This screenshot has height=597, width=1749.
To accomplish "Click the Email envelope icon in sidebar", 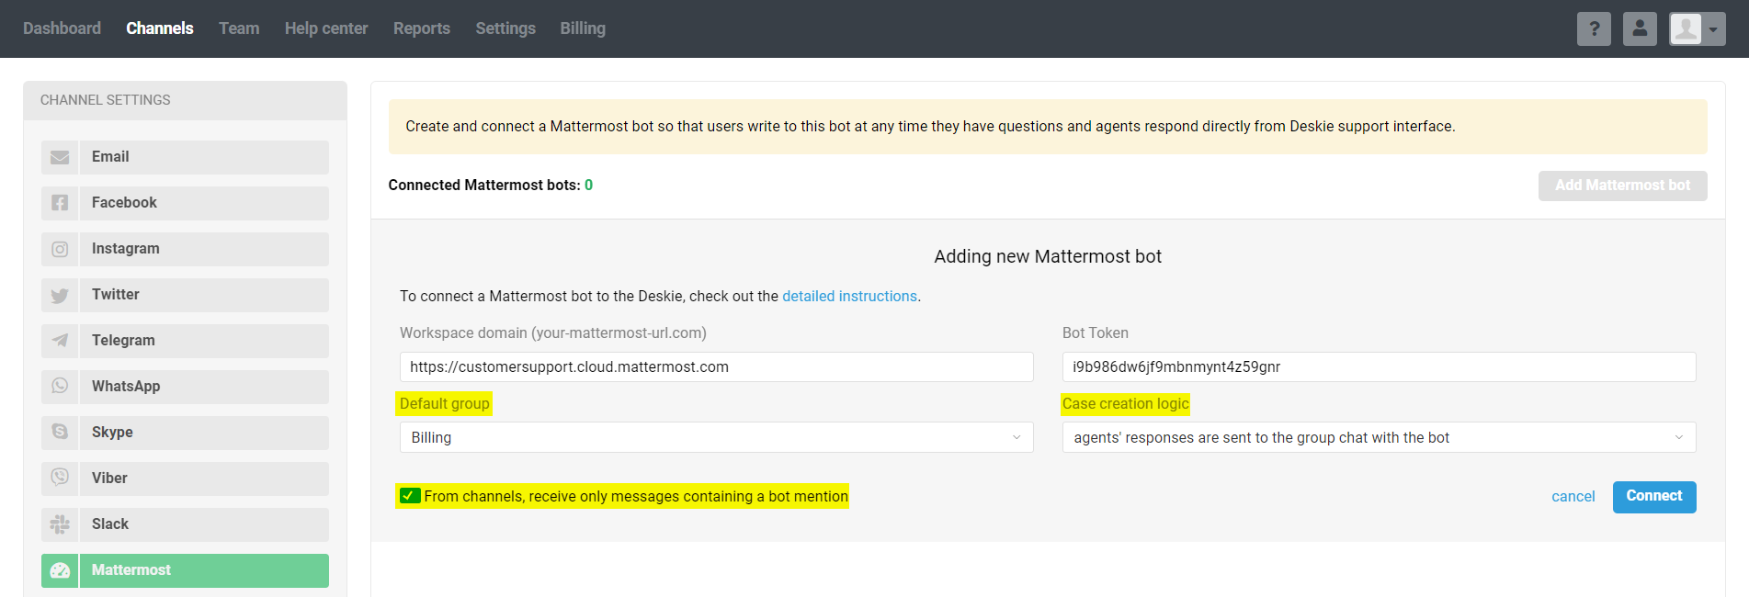I will click(60, 157).
